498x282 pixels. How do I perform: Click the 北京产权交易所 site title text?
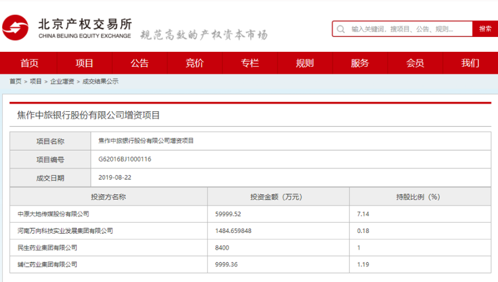coord(85,24)
